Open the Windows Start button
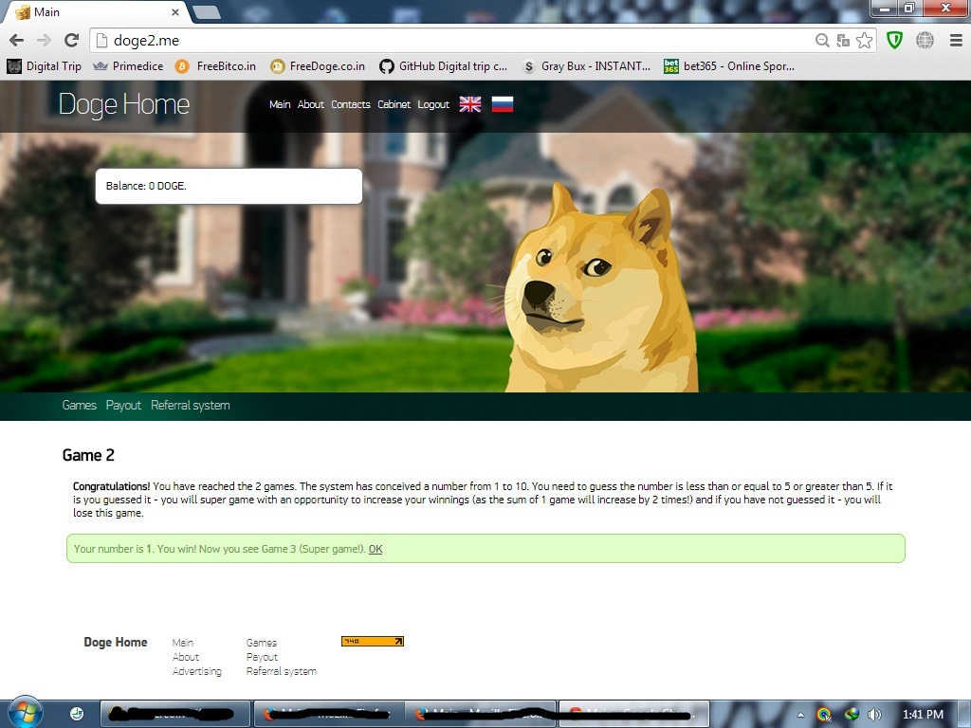This screenshot has width=971, height=728. click(x=25, y=712)
